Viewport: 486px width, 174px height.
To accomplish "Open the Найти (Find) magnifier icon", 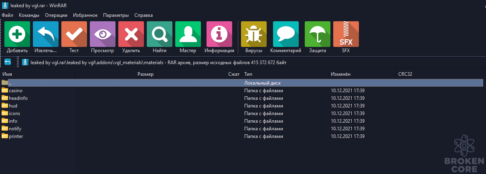I will tap(160, 34).
